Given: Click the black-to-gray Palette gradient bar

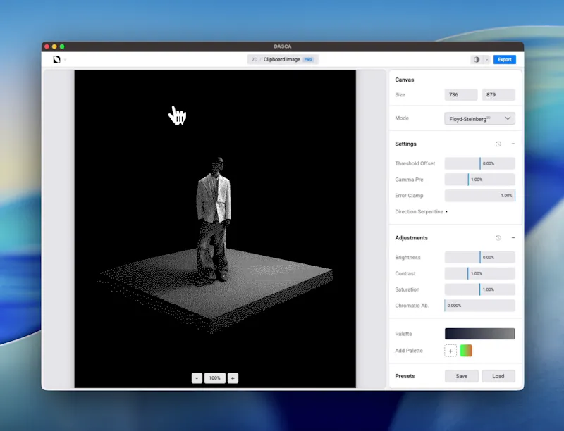Looking at the screenshot, I should pos(479,334).
